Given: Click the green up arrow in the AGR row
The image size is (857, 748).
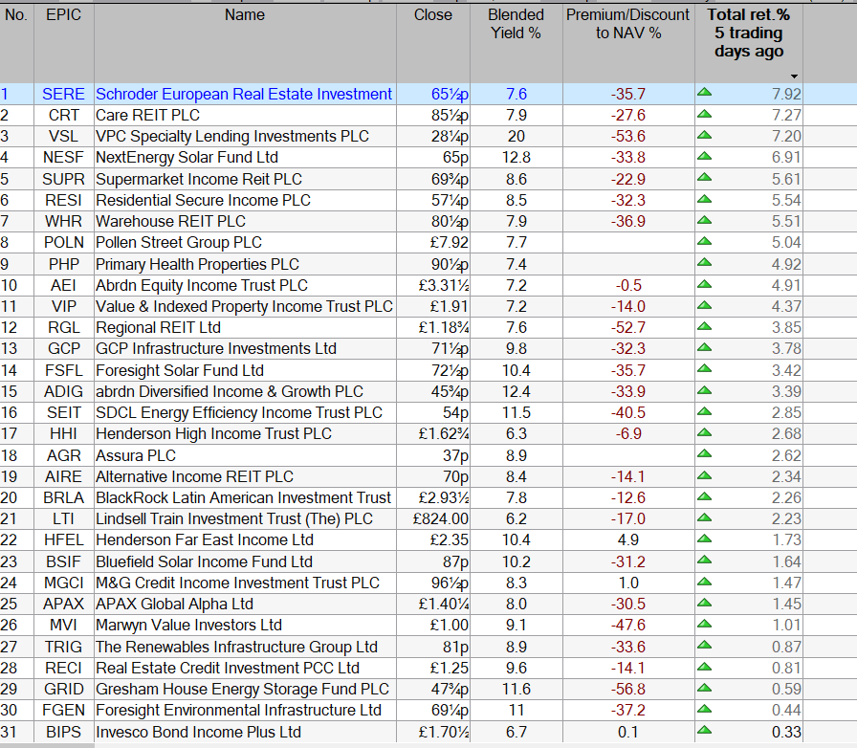Looking at the screenshot, I should (x=705, y=453).
